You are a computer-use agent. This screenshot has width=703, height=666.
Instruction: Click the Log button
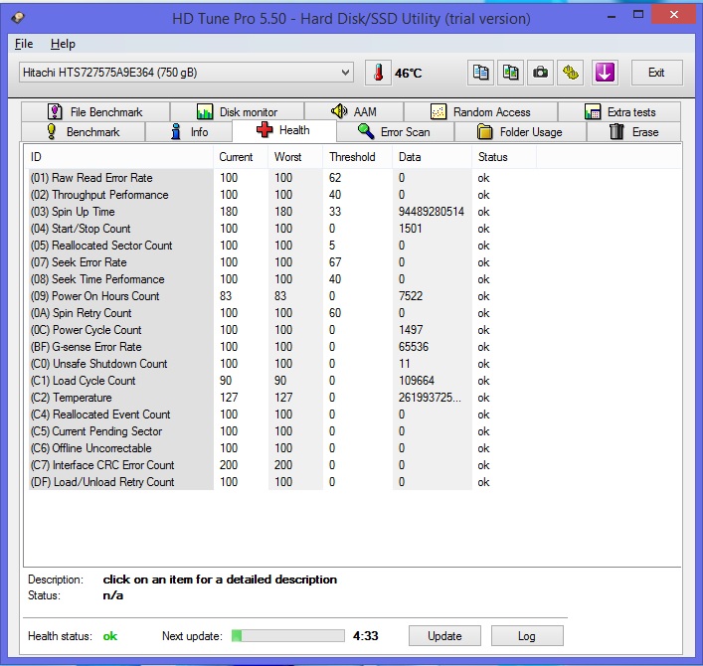[x=527, y=636]
